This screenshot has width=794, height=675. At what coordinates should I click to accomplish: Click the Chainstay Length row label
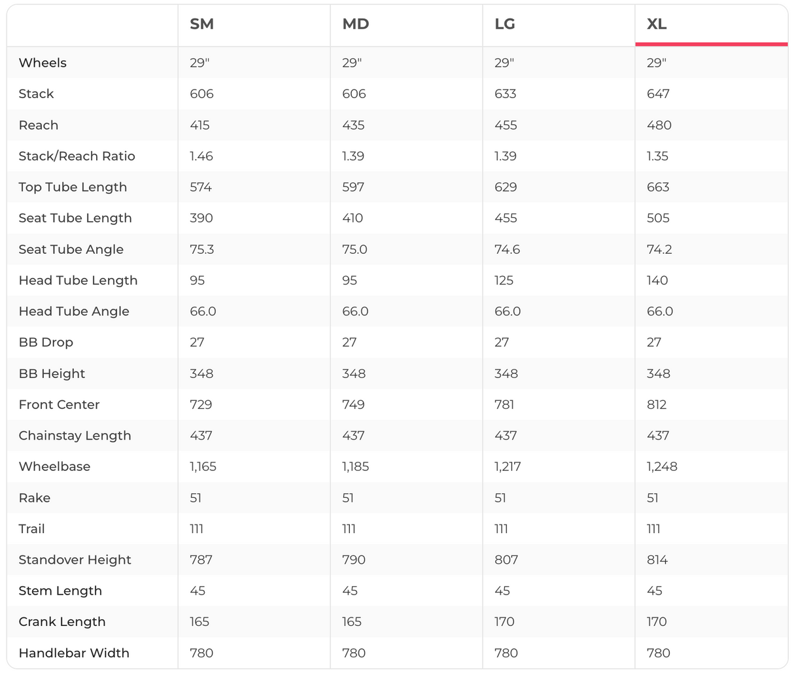click(75, 436)
